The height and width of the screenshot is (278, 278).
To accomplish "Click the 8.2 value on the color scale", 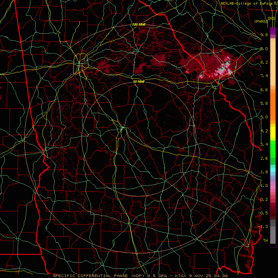I will click(264, 62).
